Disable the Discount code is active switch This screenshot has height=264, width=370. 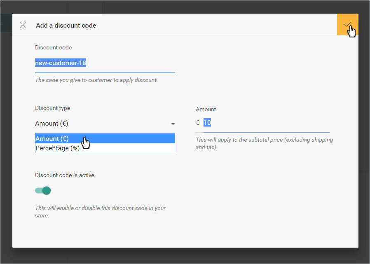43,191
